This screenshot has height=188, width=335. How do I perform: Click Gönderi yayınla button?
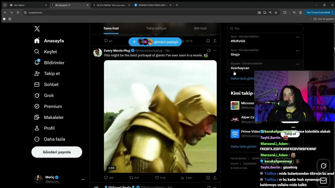click(57, 152)
